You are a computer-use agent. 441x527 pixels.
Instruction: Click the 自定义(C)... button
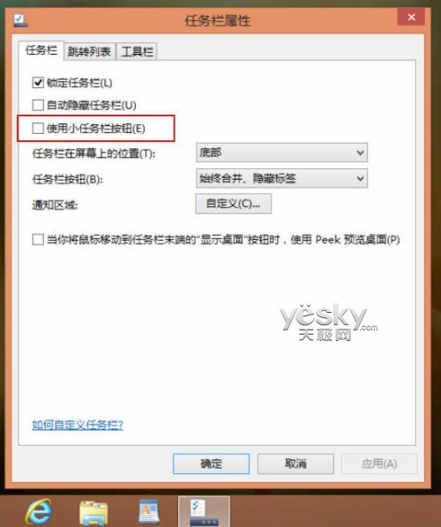(x=233, y=204)
